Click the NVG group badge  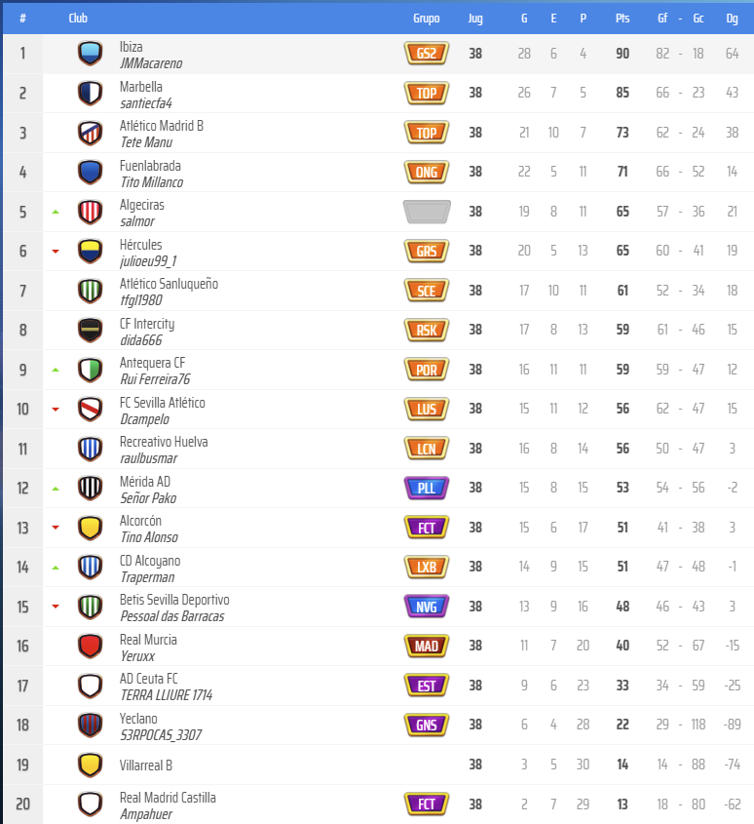click(x=426, y=607)
